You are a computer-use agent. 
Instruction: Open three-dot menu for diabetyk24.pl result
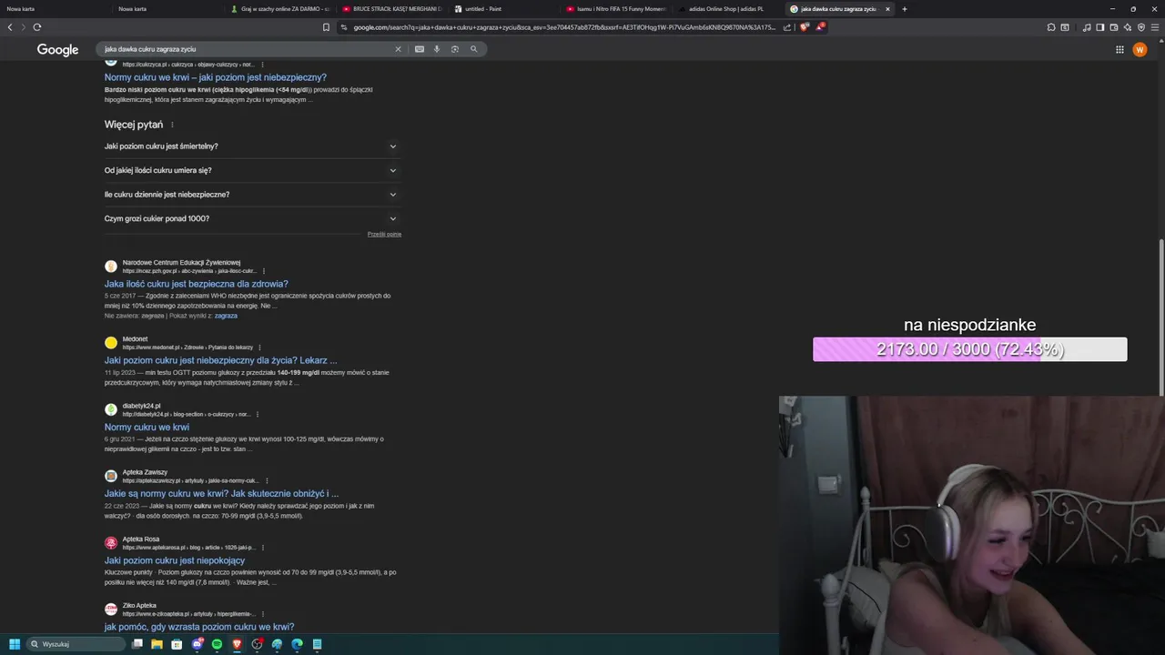tap(258, 414)
